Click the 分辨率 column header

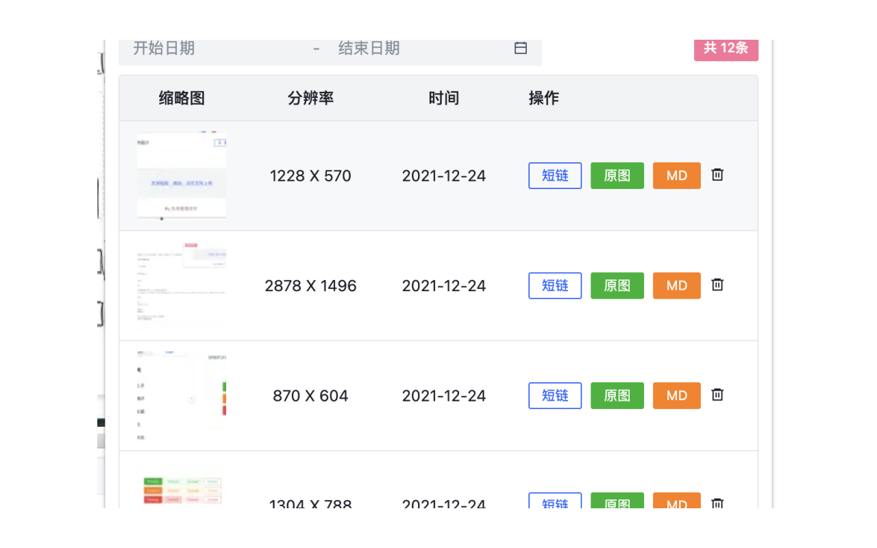[x=310, y=98]
